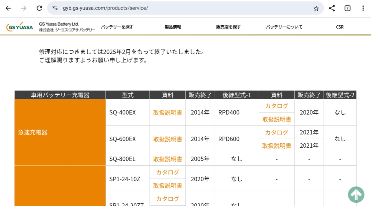Open the SP1-24-10Z カタログ link
371x206 pixels.
click(168, 172)
